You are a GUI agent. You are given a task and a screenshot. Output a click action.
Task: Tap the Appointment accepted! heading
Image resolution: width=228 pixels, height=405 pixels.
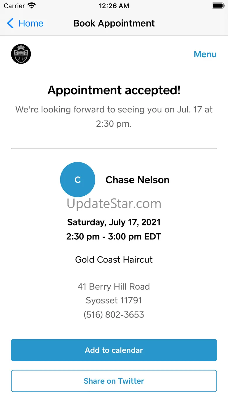114,90
